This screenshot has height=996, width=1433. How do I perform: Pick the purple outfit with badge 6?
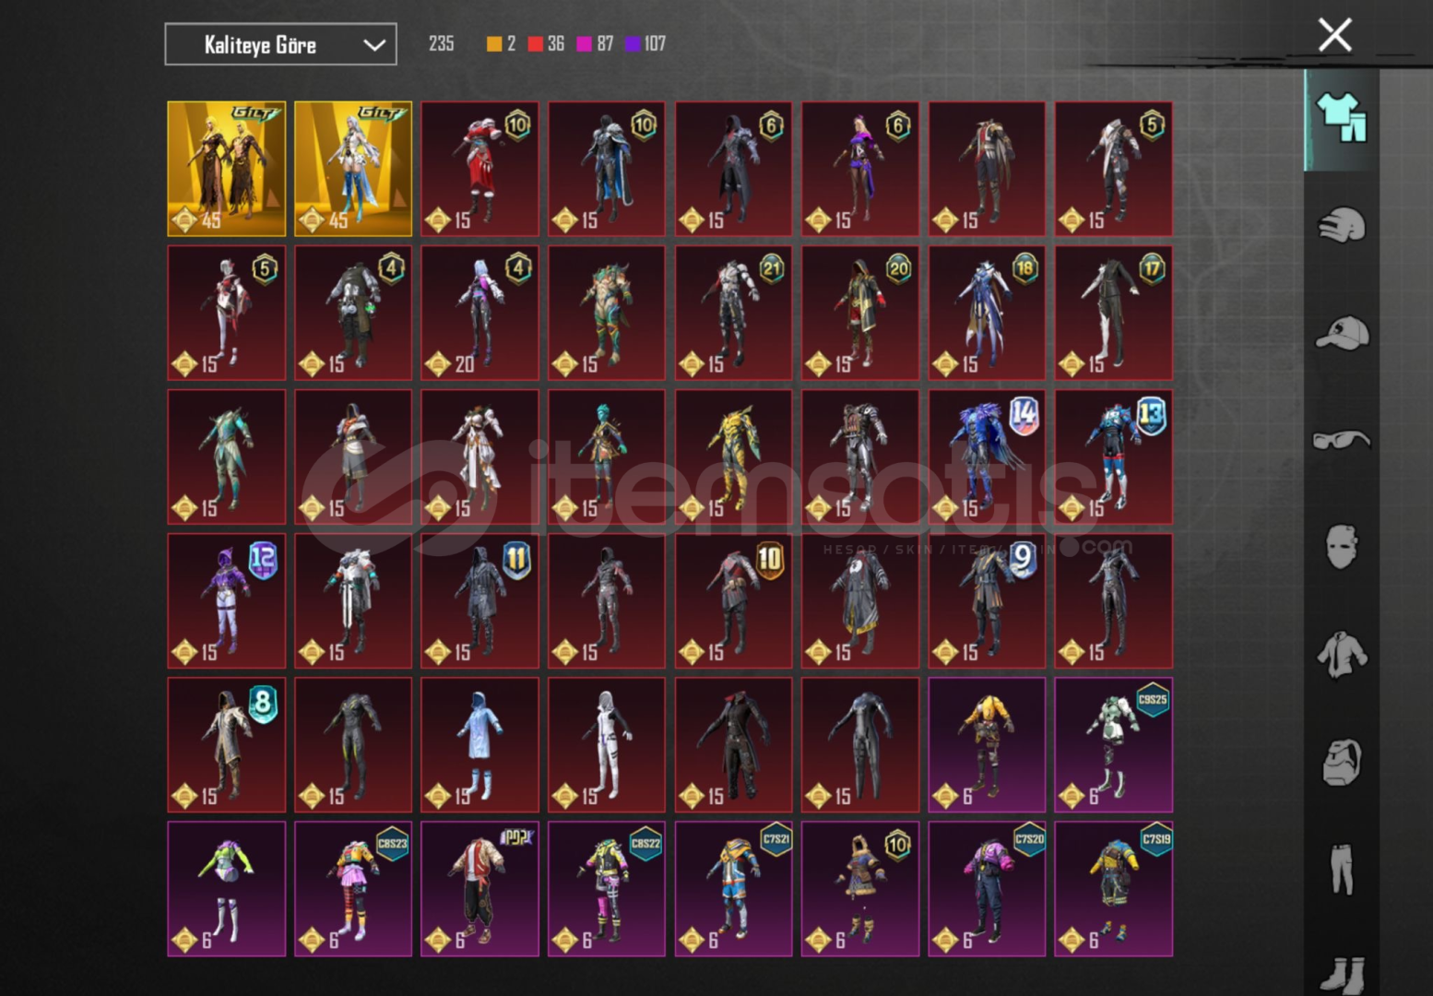[860, 169]
